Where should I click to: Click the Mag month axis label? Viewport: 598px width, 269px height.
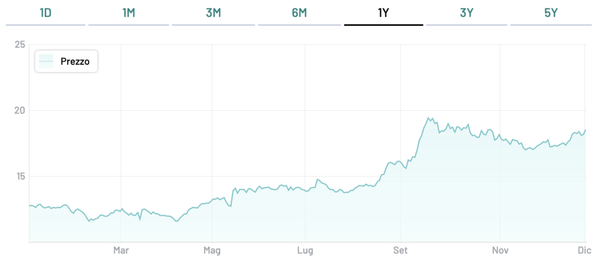click(x=212, y=251)
